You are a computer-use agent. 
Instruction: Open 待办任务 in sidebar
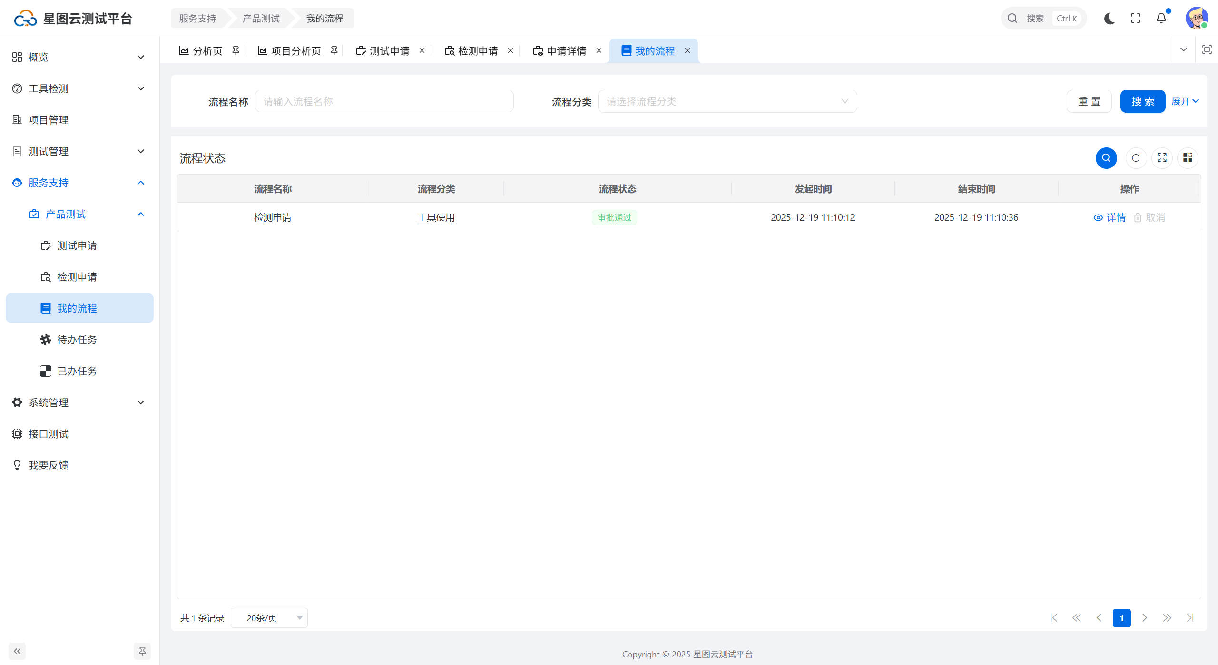tap(77, 340)
